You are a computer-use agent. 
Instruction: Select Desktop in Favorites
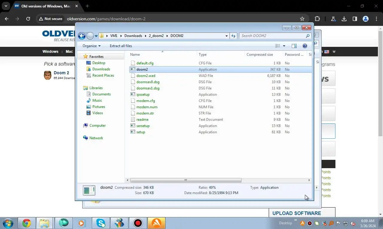[x=99, y=63]
